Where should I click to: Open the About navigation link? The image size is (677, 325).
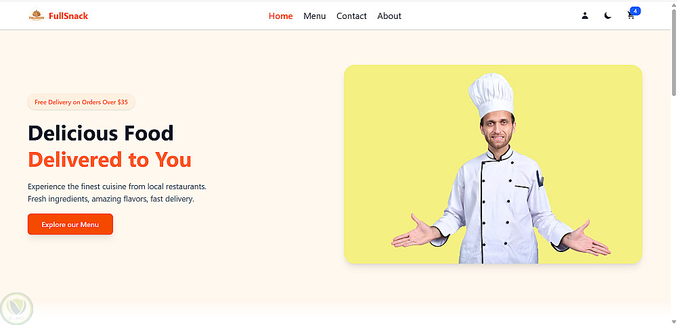pyautogui.click(x=389, y=16)
